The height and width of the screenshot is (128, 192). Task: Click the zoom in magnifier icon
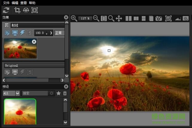tap(74, 18)
